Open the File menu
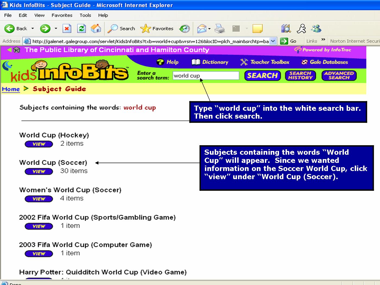 pyautogui.click(x=8, y=15)
